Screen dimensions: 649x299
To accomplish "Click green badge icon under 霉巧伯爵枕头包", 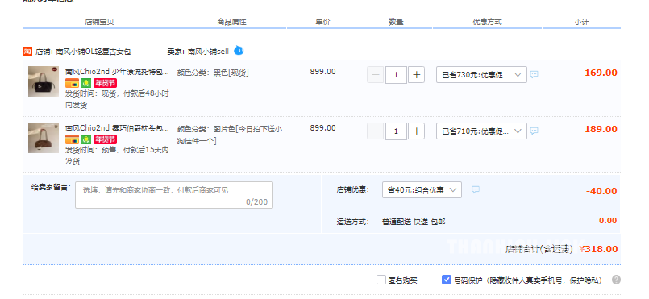I will [x=86, y=139].
